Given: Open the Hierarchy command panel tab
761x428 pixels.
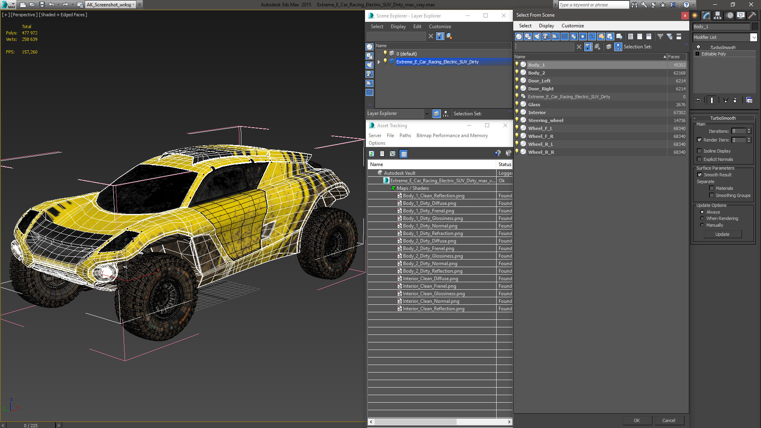Looking at the screenshot, I should pyautogui.click(x=718, y=15).
